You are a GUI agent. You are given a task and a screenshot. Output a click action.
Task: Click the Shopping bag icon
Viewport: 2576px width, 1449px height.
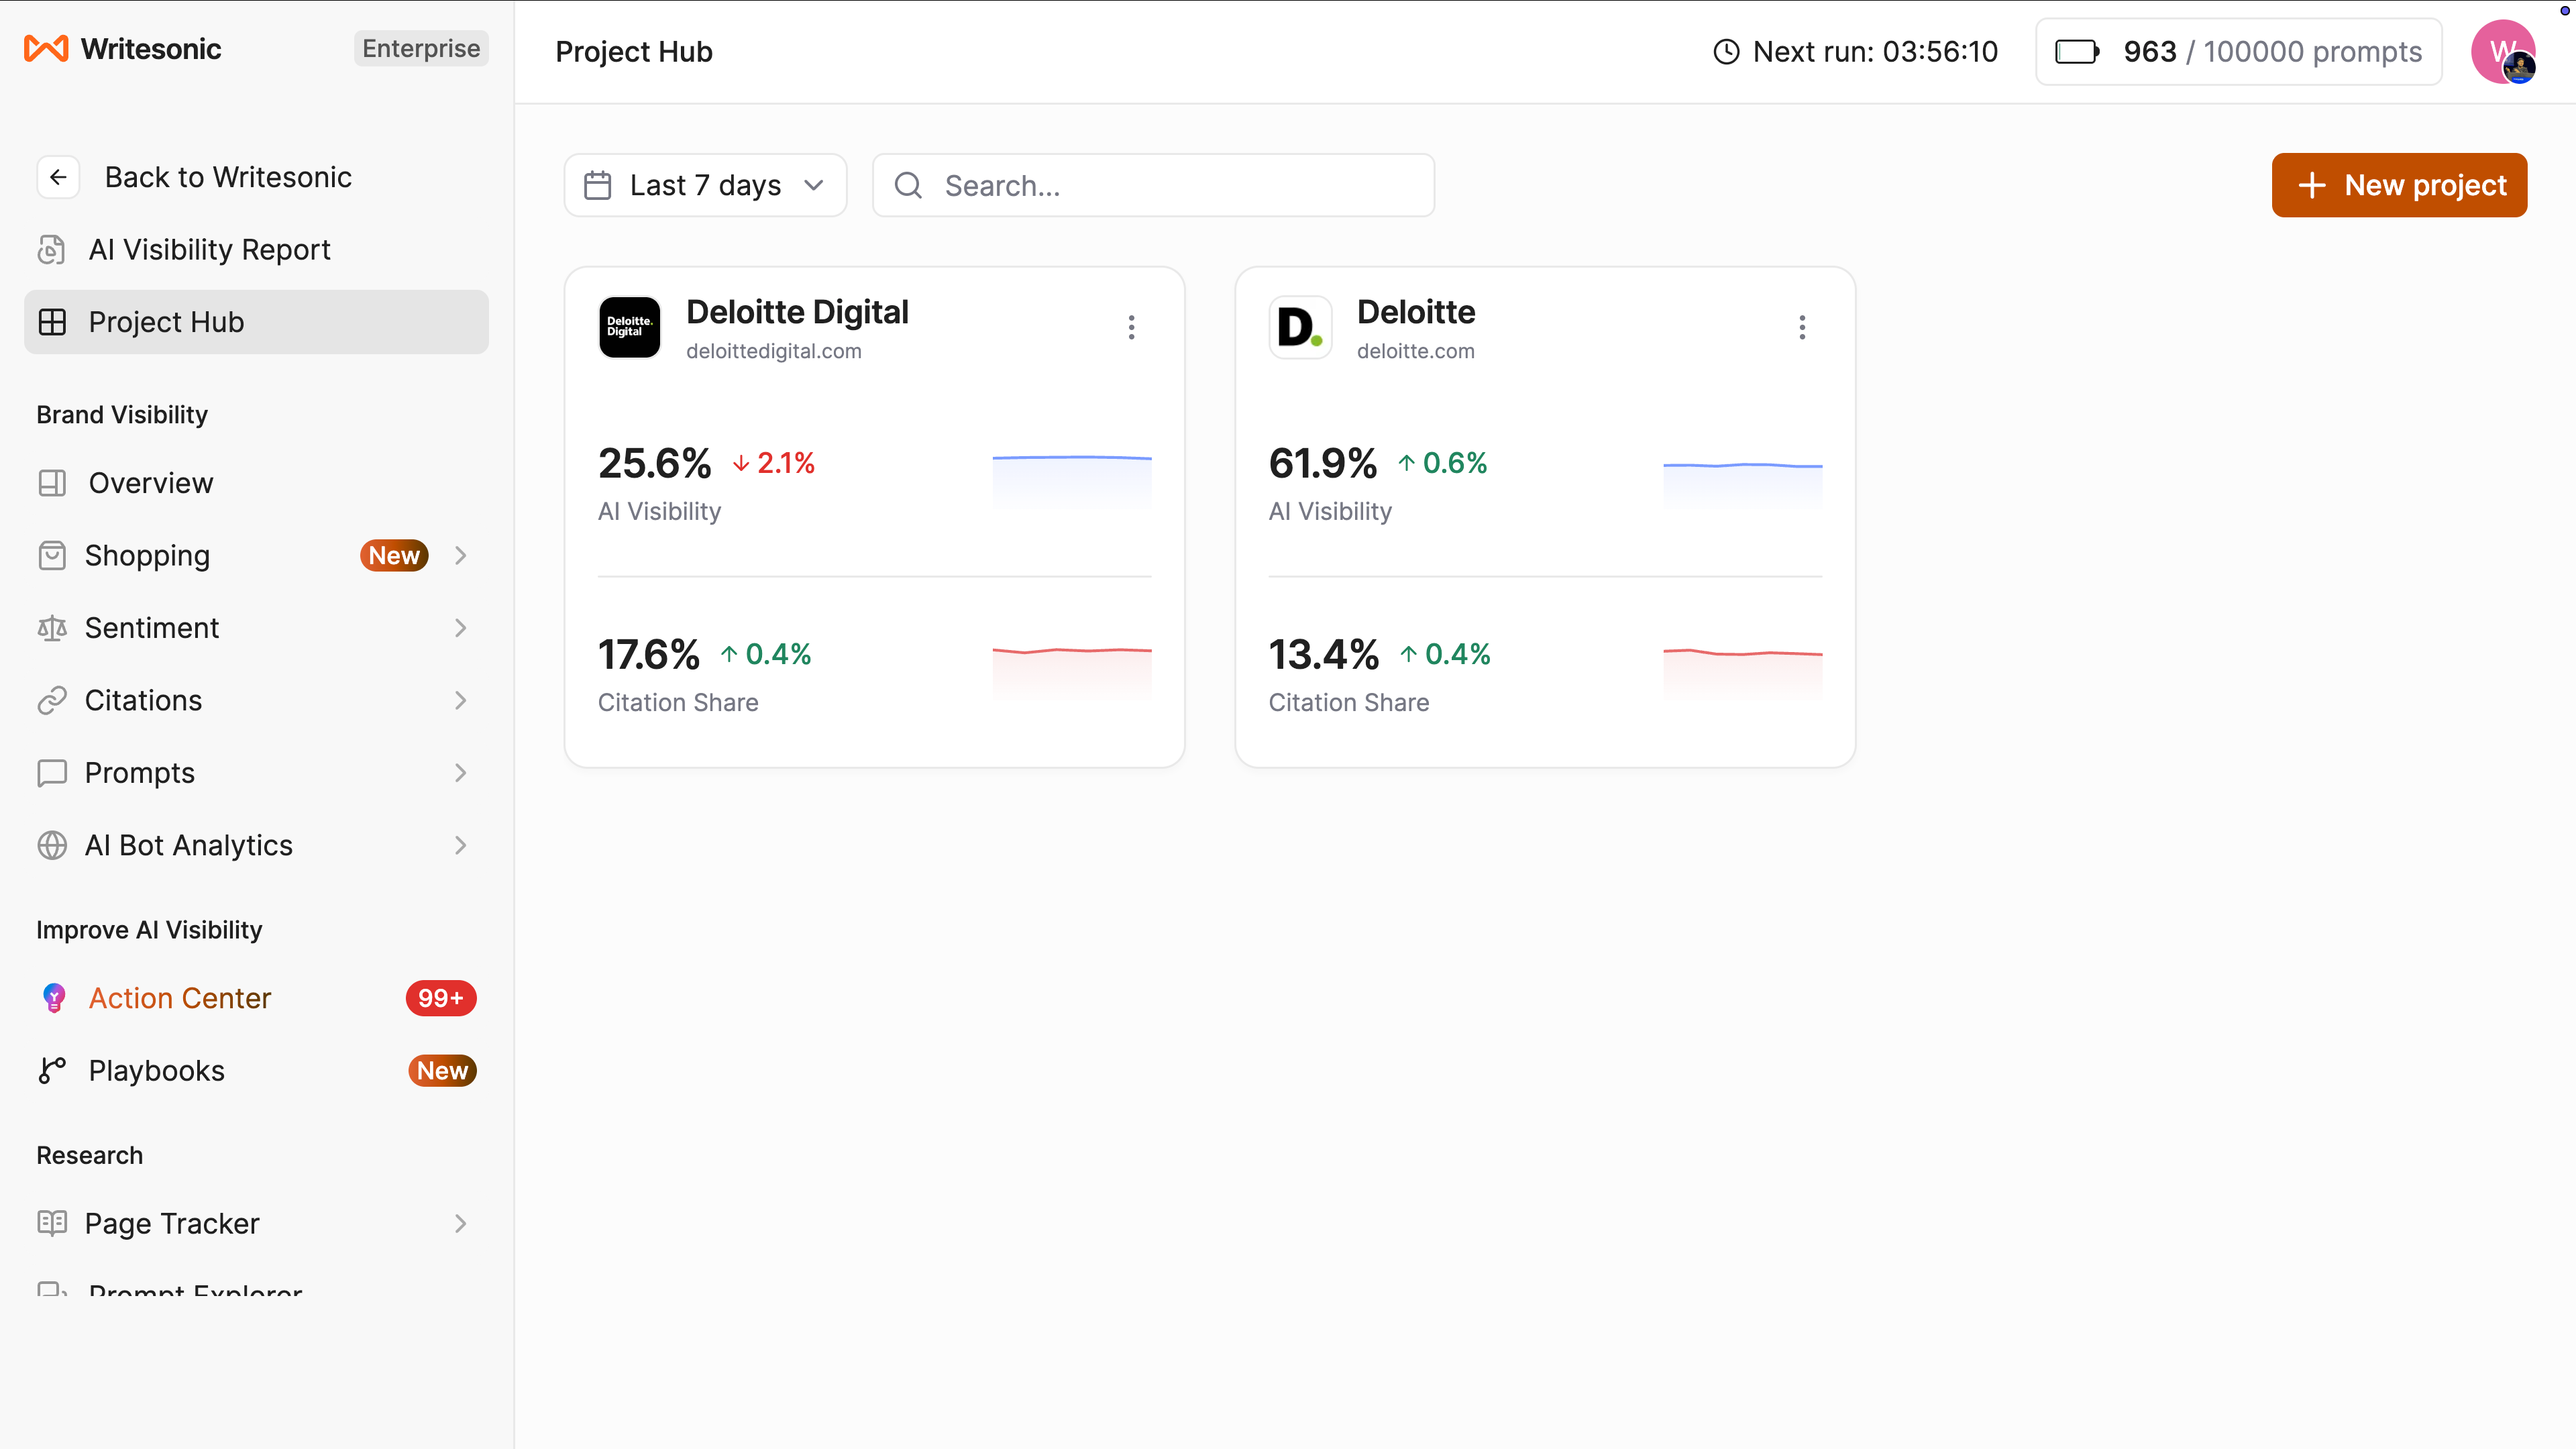point(52,556)
